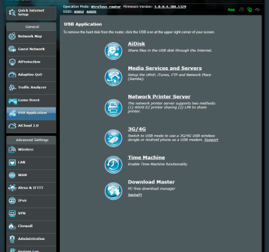Viewport: 269px width, 252px height.
Task: Click the green App link in header
Action: (231, 9)
